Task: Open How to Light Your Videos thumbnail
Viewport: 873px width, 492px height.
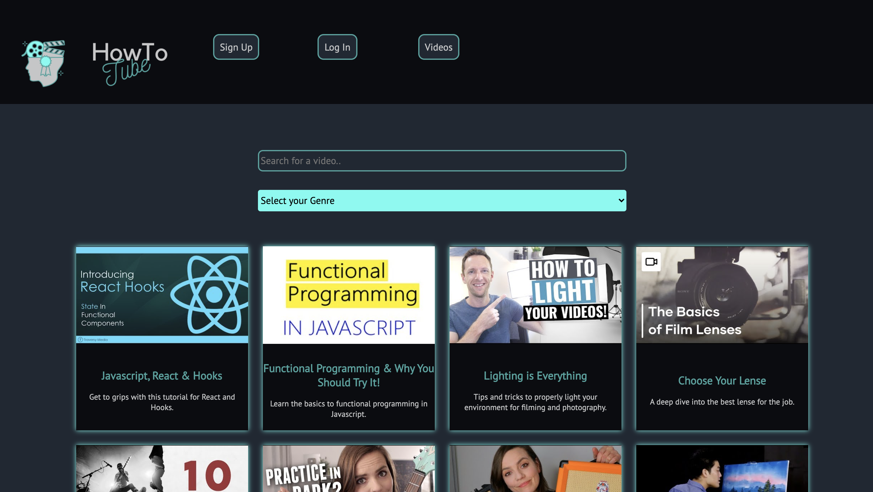Action: tap(535, 295)
